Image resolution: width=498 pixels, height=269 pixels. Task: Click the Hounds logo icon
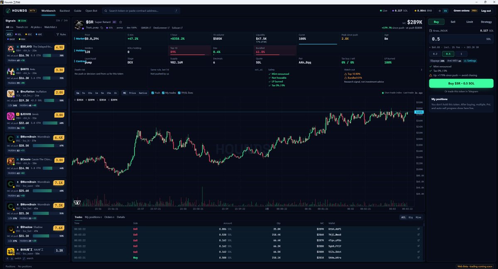tap(8, 10)
